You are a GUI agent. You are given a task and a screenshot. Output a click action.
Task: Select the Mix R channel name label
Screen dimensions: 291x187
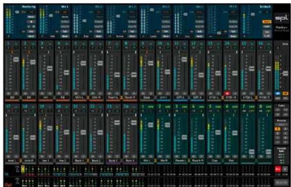pos(164,161)
